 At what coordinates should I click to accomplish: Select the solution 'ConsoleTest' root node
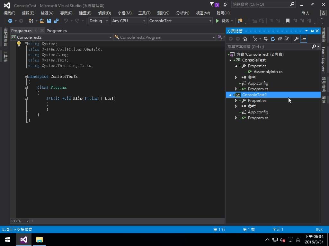[260, 54]
